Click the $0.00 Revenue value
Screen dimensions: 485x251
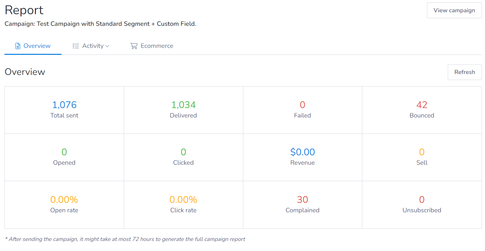point(302,152)
